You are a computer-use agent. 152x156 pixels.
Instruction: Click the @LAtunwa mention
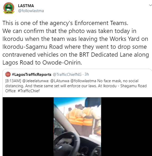[60, 81]
